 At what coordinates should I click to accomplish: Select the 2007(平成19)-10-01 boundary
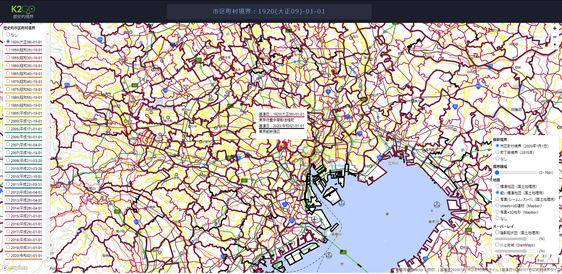pyautogui.click(x=8, y=153)
